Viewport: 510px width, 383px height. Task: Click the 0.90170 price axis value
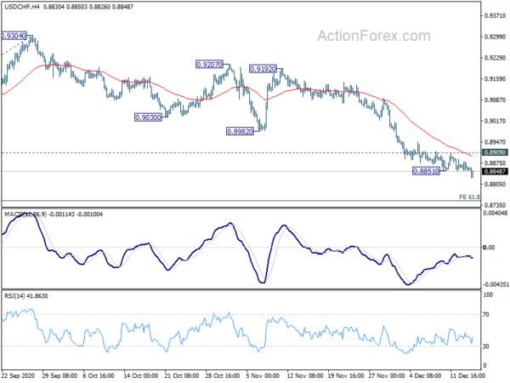495,121
